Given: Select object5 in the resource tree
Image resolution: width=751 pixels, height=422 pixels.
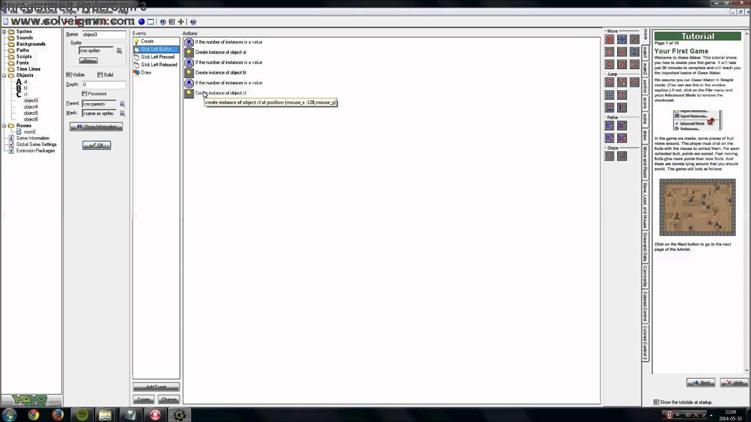Looking at the screenshot, I should click(x=31, y=113).
